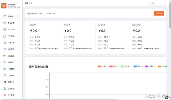Click the 退出 logout link

point(19,8)
